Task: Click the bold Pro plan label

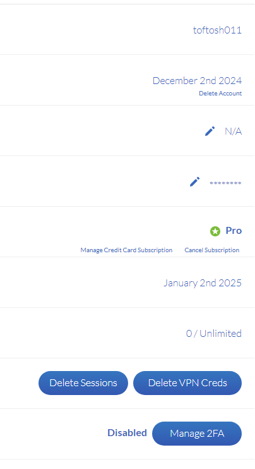Action: [x=234, y=231]
